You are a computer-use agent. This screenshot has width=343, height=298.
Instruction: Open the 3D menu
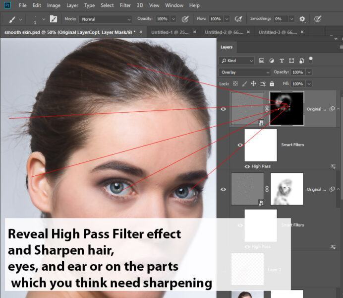[140, 5]
